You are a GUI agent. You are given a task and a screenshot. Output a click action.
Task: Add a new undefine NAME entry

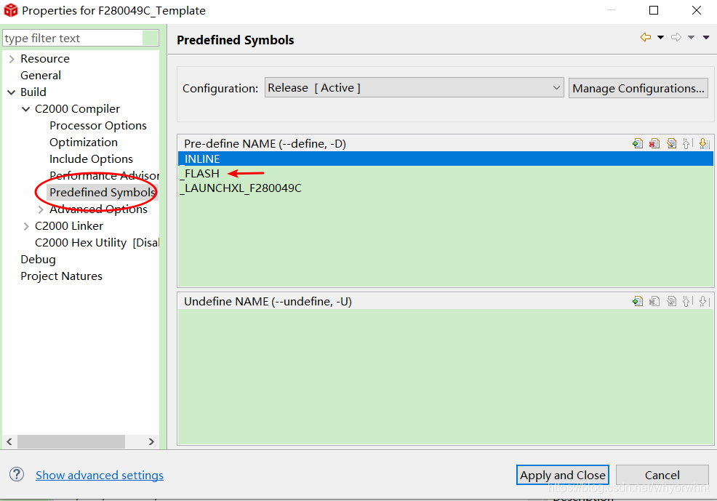tap(638, 301)
